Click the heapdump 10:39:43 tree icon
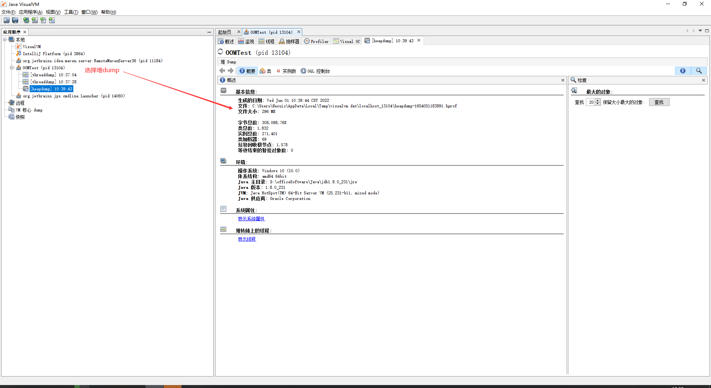This screenshot has height=388, width=711. (26, 88)
